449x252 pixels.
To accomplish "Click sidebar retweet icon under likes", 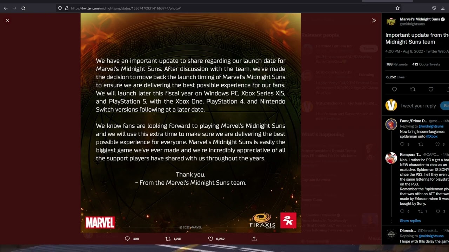I will [x=413, y=90].
